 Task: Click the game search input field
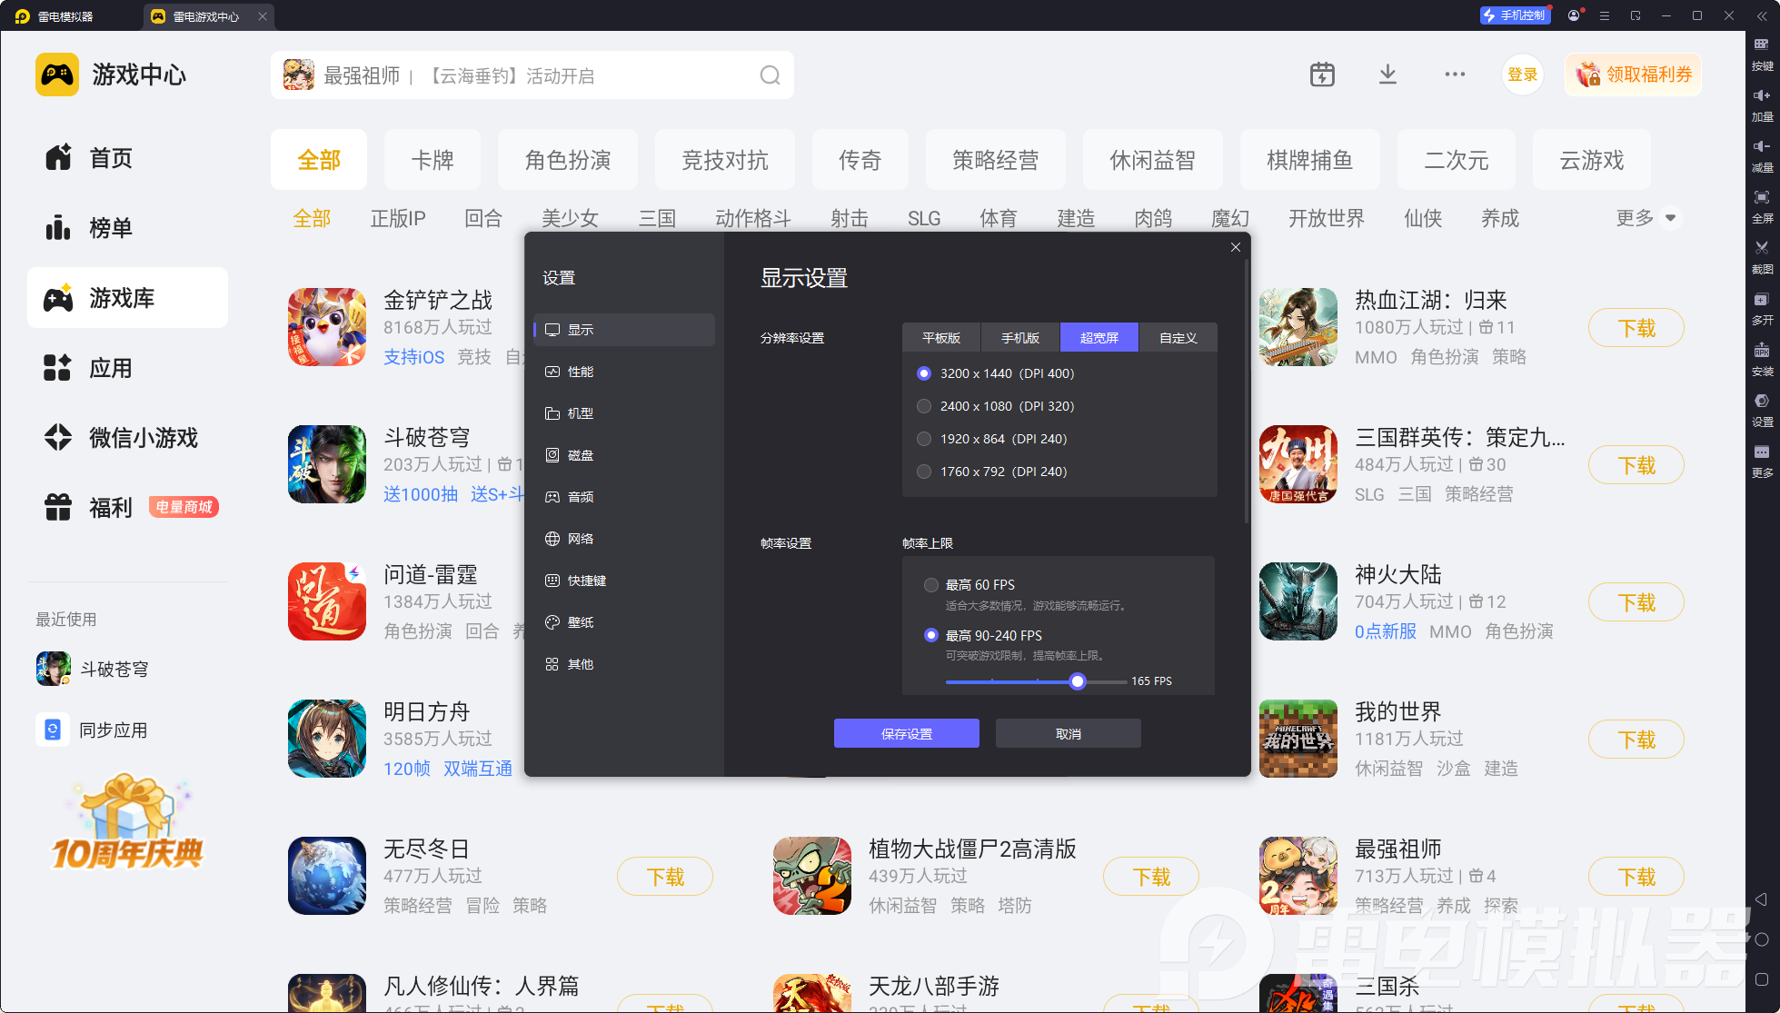(536, 75)
